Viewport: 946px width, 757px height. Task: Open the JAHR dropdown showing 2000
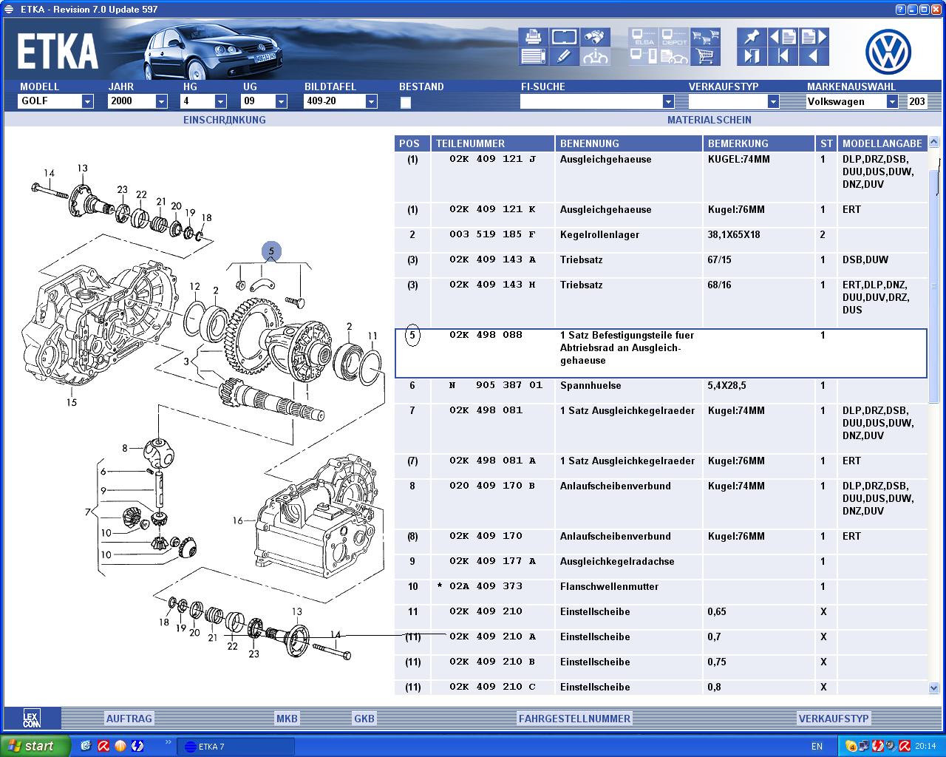tap(161, 102)
